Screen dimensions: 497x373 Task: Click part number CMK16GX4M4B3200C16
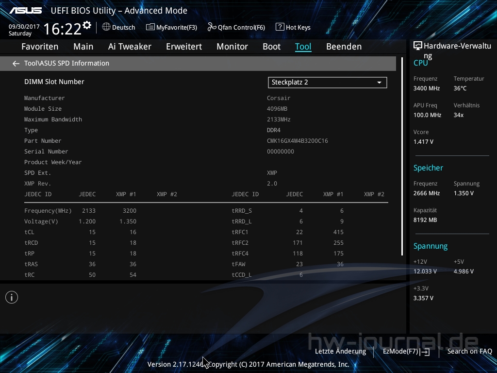tap(298, 141)
